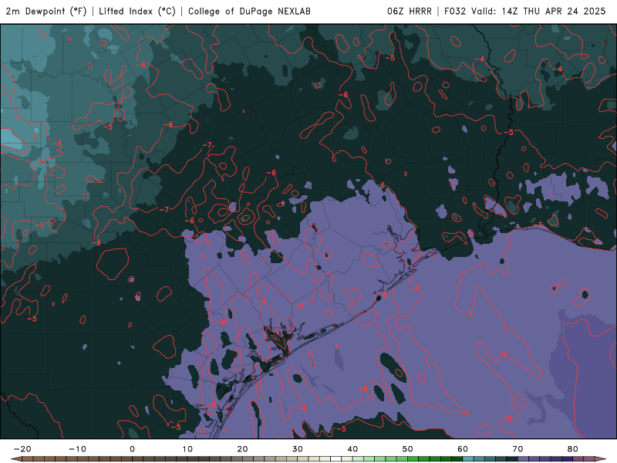Click the '2m Dewpoint (°F)' title text
617x463 pixels.
(46, 11)
